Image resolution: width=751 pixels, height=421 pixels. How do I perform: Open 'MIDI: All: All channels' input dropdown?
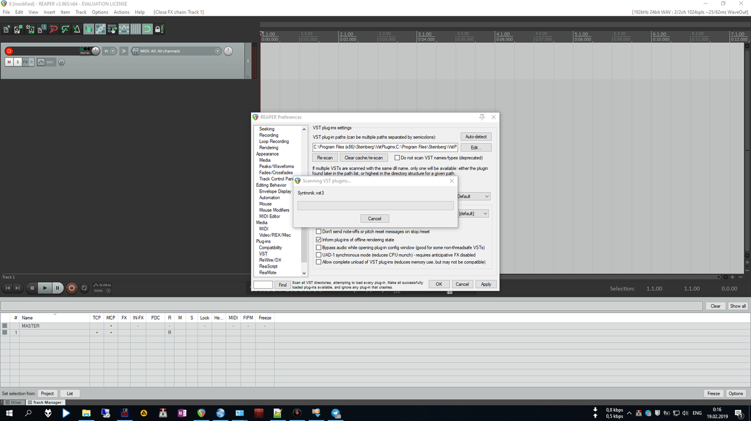click(x=176, y=51)
